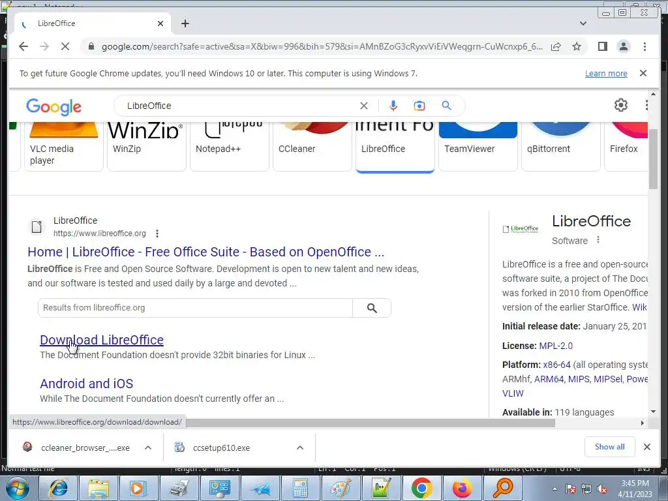
Task: Open the ccleaner_browser exe download
Action: 85,448
